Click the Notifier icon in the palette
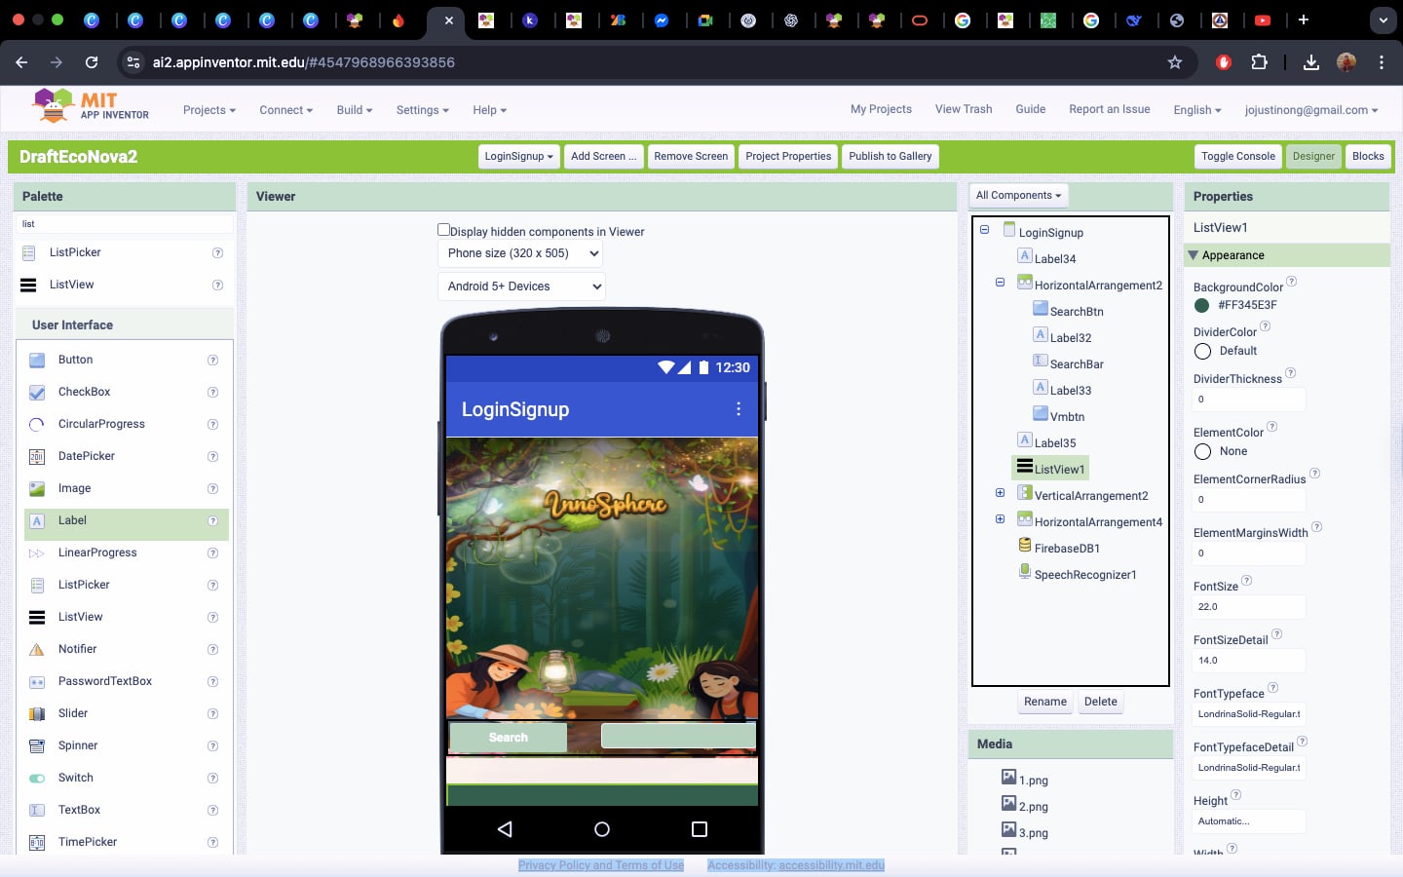The height and width of the screenshot is (877, 1403). pos(37,649)
